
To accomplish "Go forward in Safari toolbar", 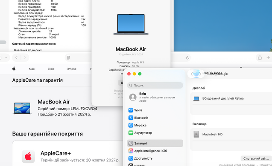I will 25,57.
